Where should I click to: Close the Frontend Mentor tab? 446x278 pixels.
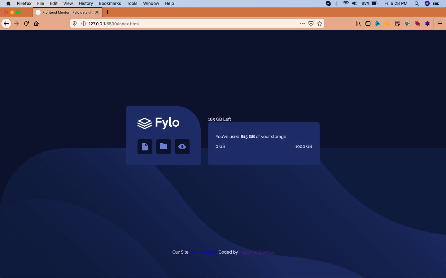tap(97, 12)
